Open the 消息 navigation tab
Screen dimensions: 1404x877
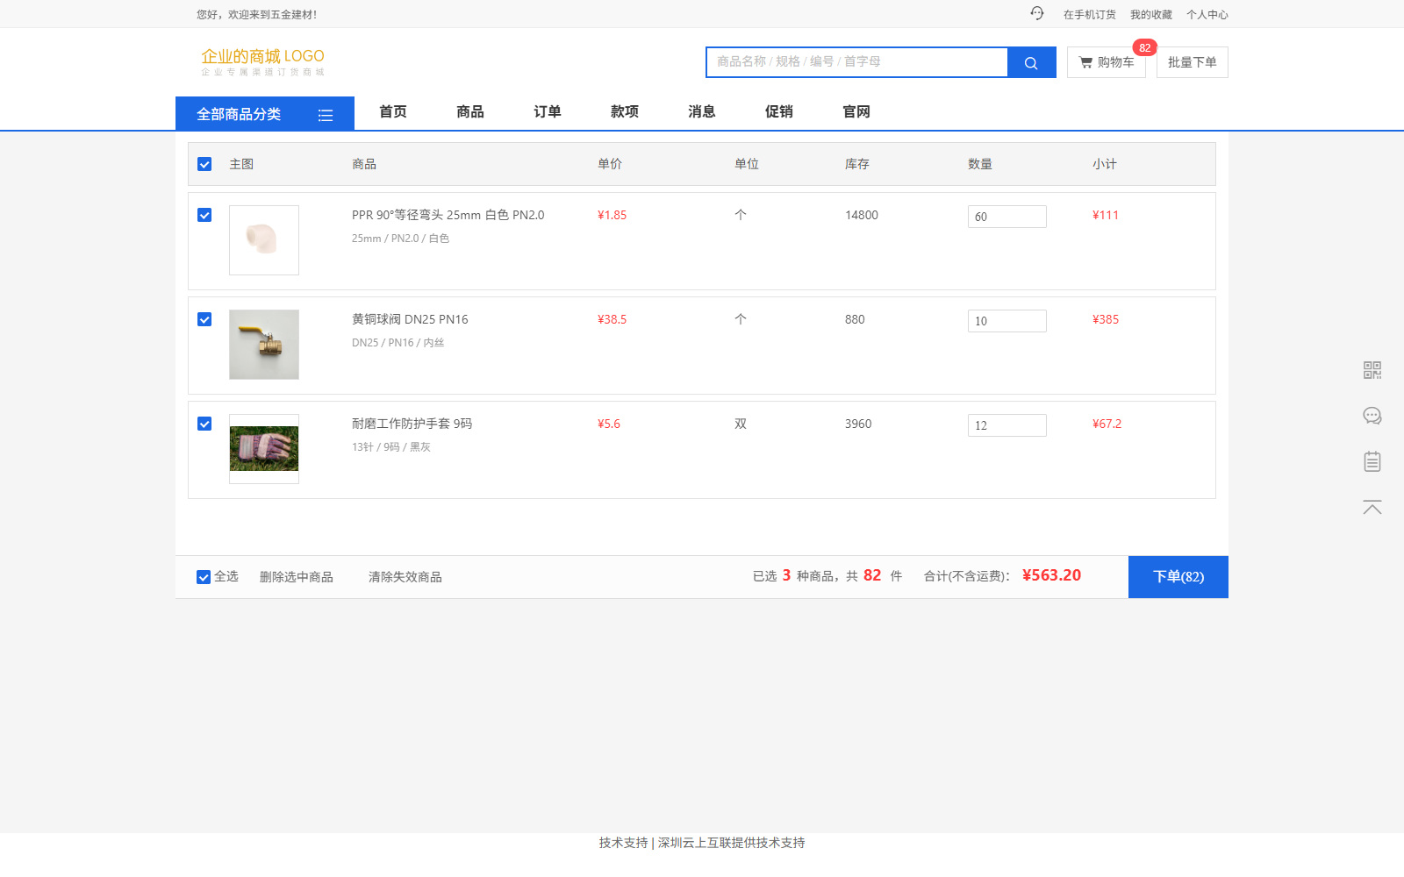pyautogui.click(x=702, y=111)
